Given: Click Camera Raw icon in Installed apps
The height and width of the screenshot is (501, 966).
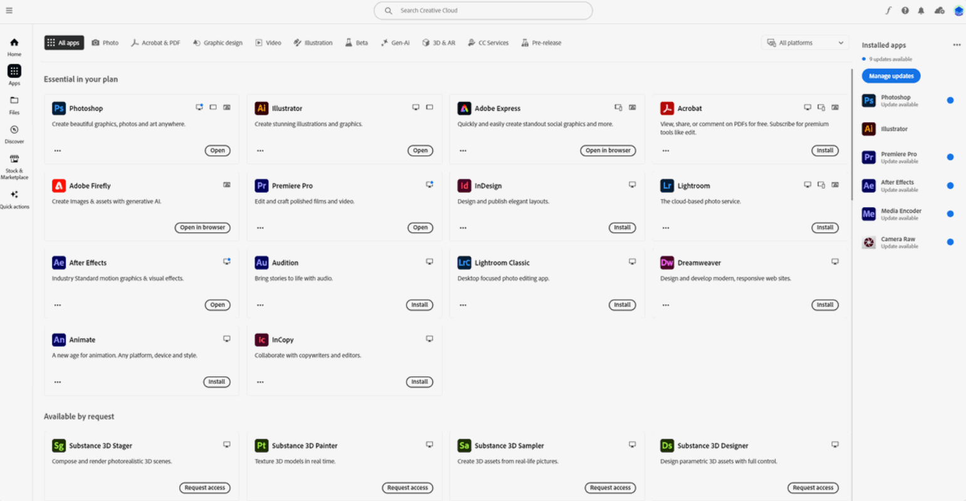Looking at the screenshot, I should point(869,242).
